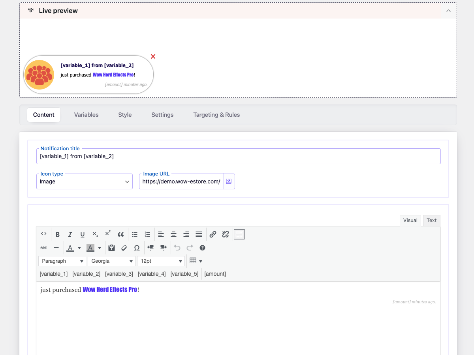Viewport: 474px width, 355px height.
Task: Open the editor keyboard shortcuts help icon
Action: tap(202, 248)
